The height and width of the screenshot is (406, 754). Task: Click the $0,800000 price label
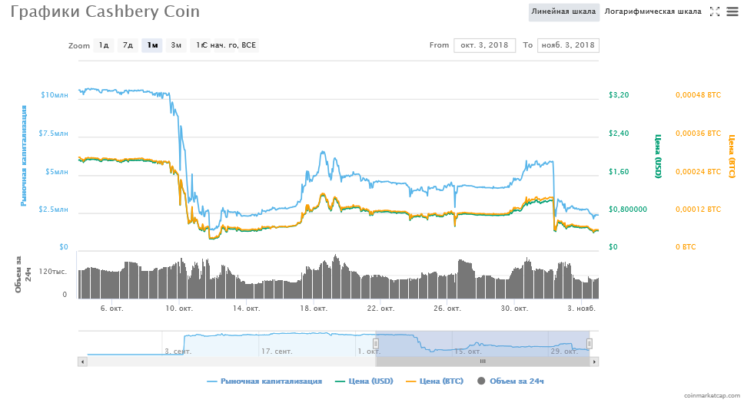pos(627,210)
